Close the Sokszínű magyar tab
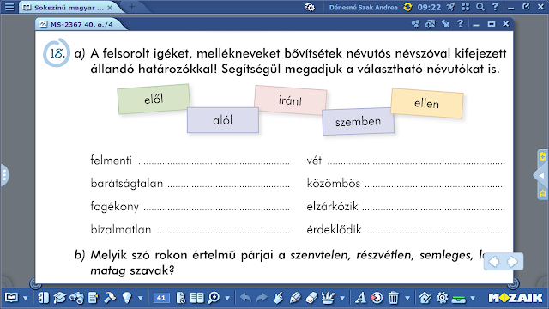The image size is (549, 309). click(x=110, y=8)
